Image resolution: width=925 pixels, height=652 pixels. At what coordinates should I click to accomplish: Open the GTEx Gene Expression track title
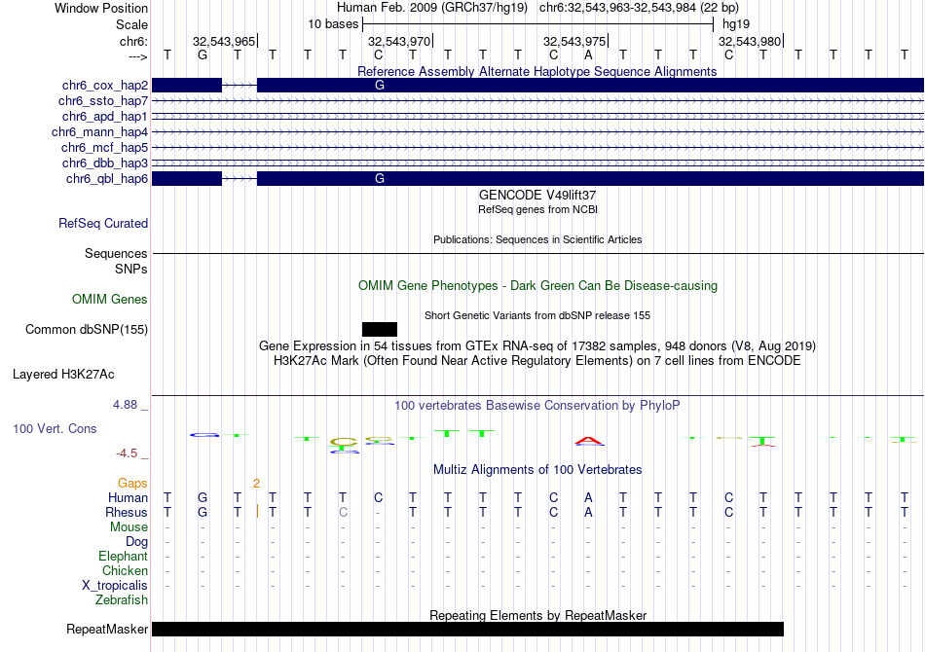(537, 346)
